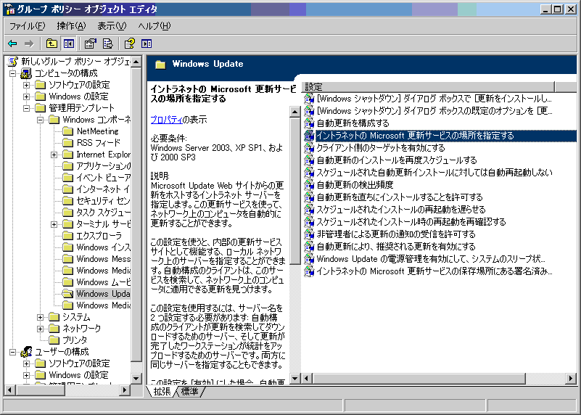Click the Forward arrow toolbar icon

point(29,44)
